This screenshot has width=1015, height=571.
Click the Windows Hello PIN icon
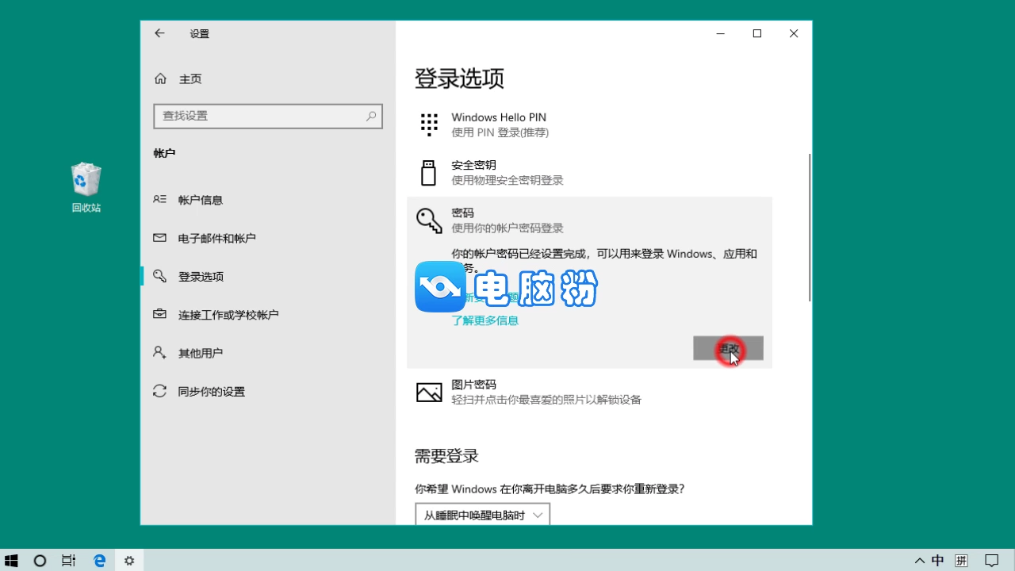(x=429, y=125)
